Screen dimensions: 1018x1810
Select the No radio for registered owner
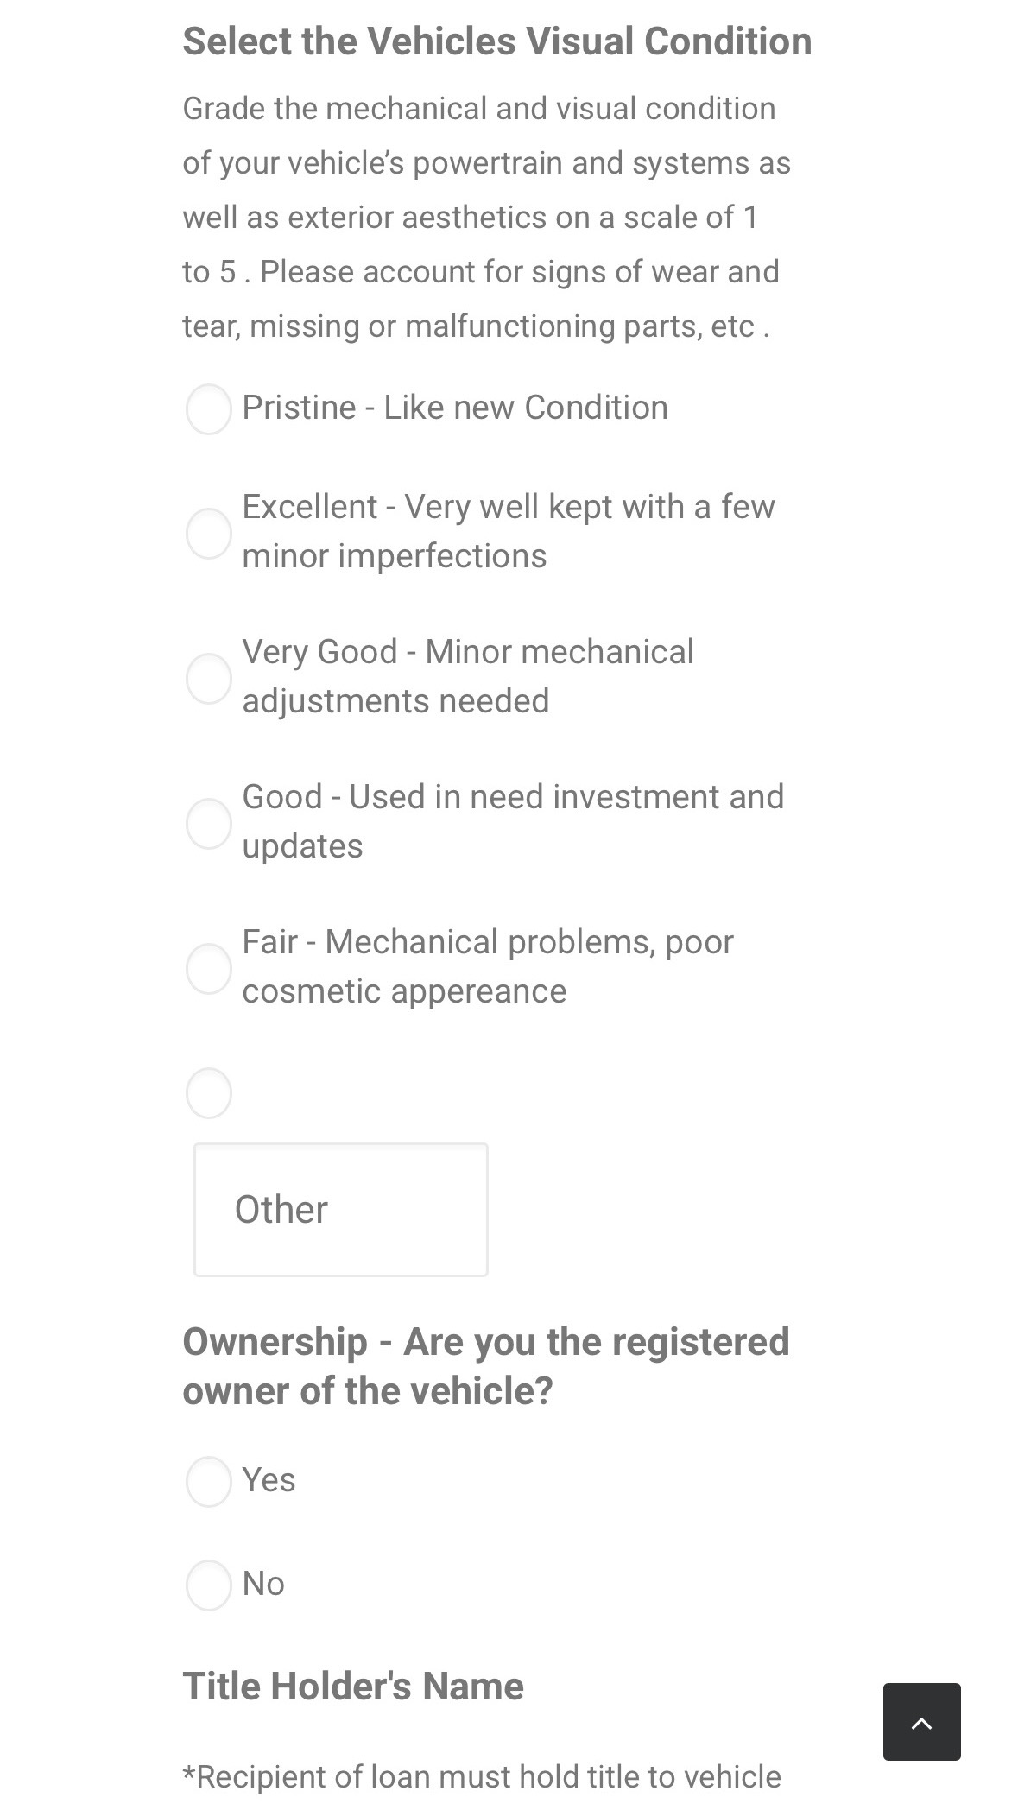209,1585
